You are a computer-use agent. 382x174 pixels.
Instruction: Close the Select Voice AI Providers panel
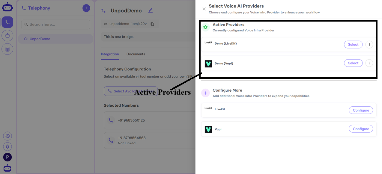(204, 9)
